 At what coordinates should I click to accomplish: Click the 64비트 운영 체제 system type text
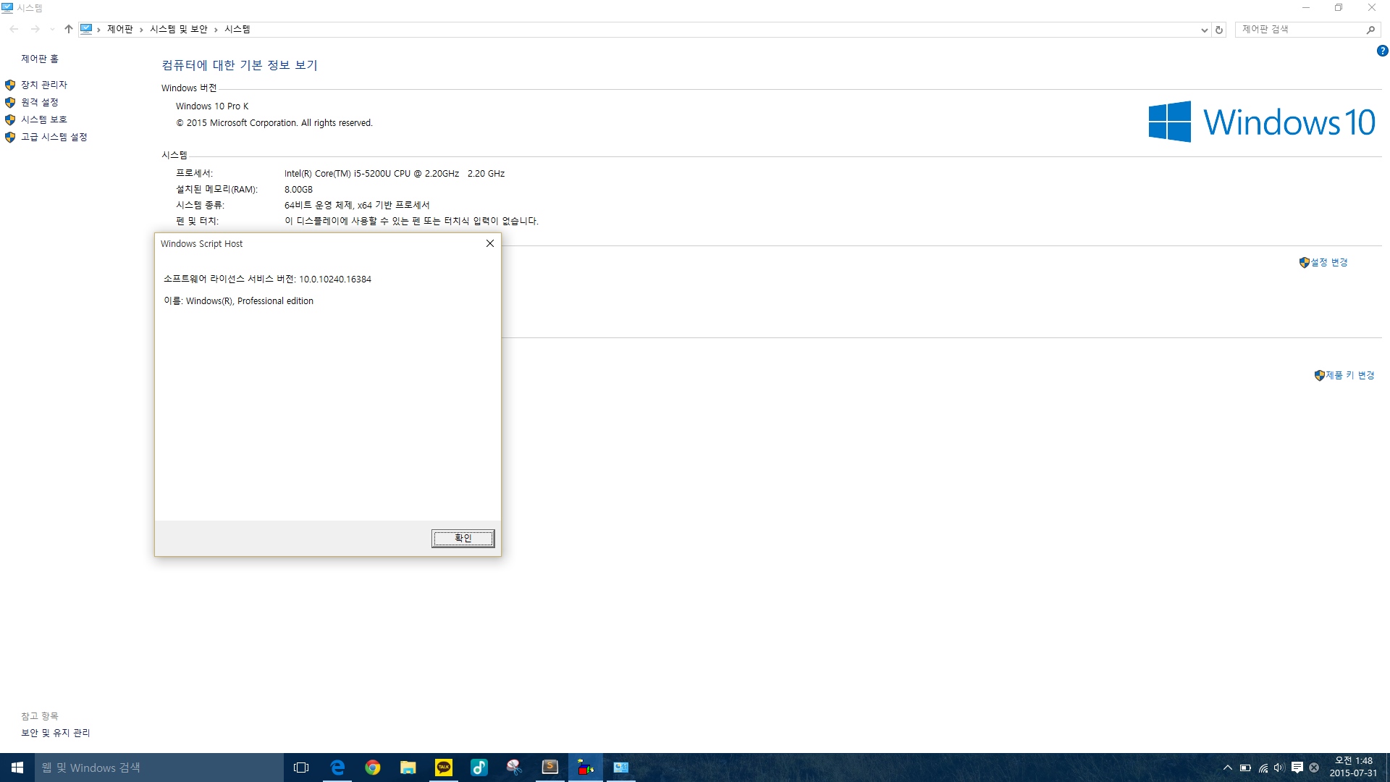click(x=357, y=205)
